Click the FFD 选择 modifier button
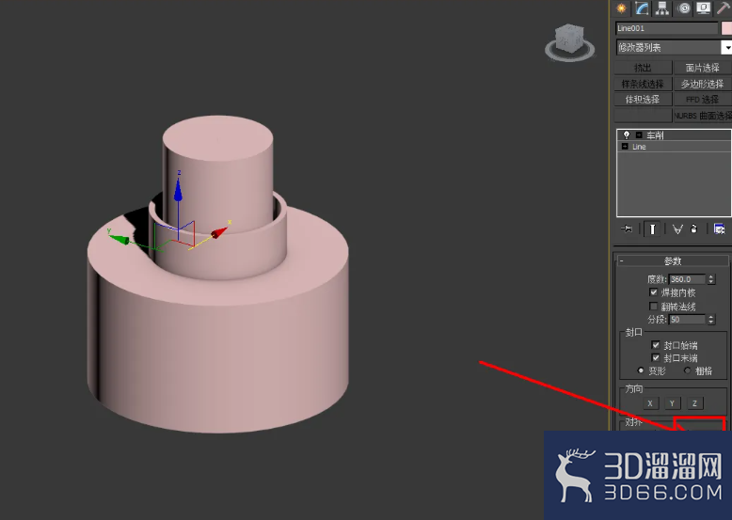The height and width of the screenshot is (520, 732). pos(702,100)
